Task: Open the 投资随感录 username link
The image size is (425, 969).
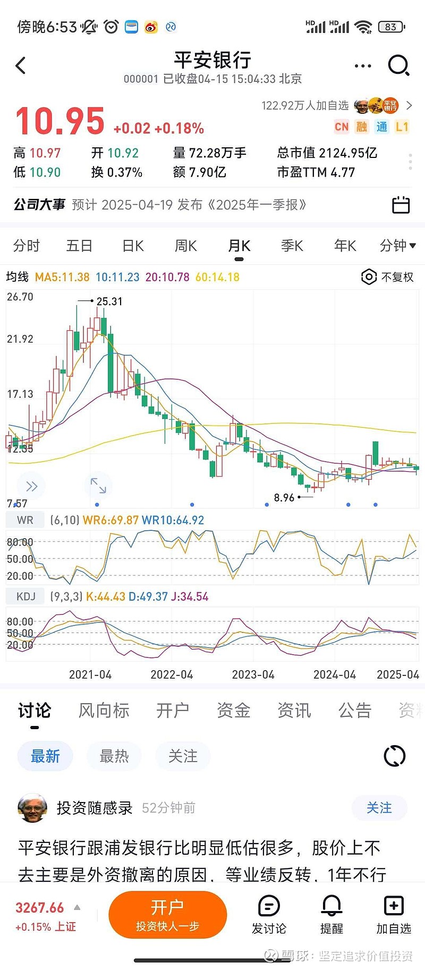Action: pos(95,808)
